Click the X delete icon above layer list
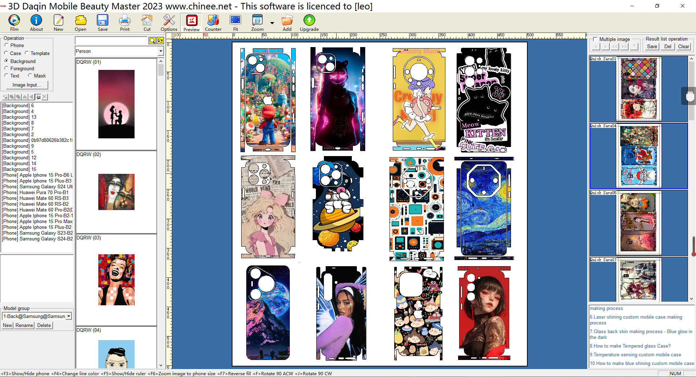Image resolution: width=696 pixels, height=377 pixels. pyautogui.click(x=45, y=97)
